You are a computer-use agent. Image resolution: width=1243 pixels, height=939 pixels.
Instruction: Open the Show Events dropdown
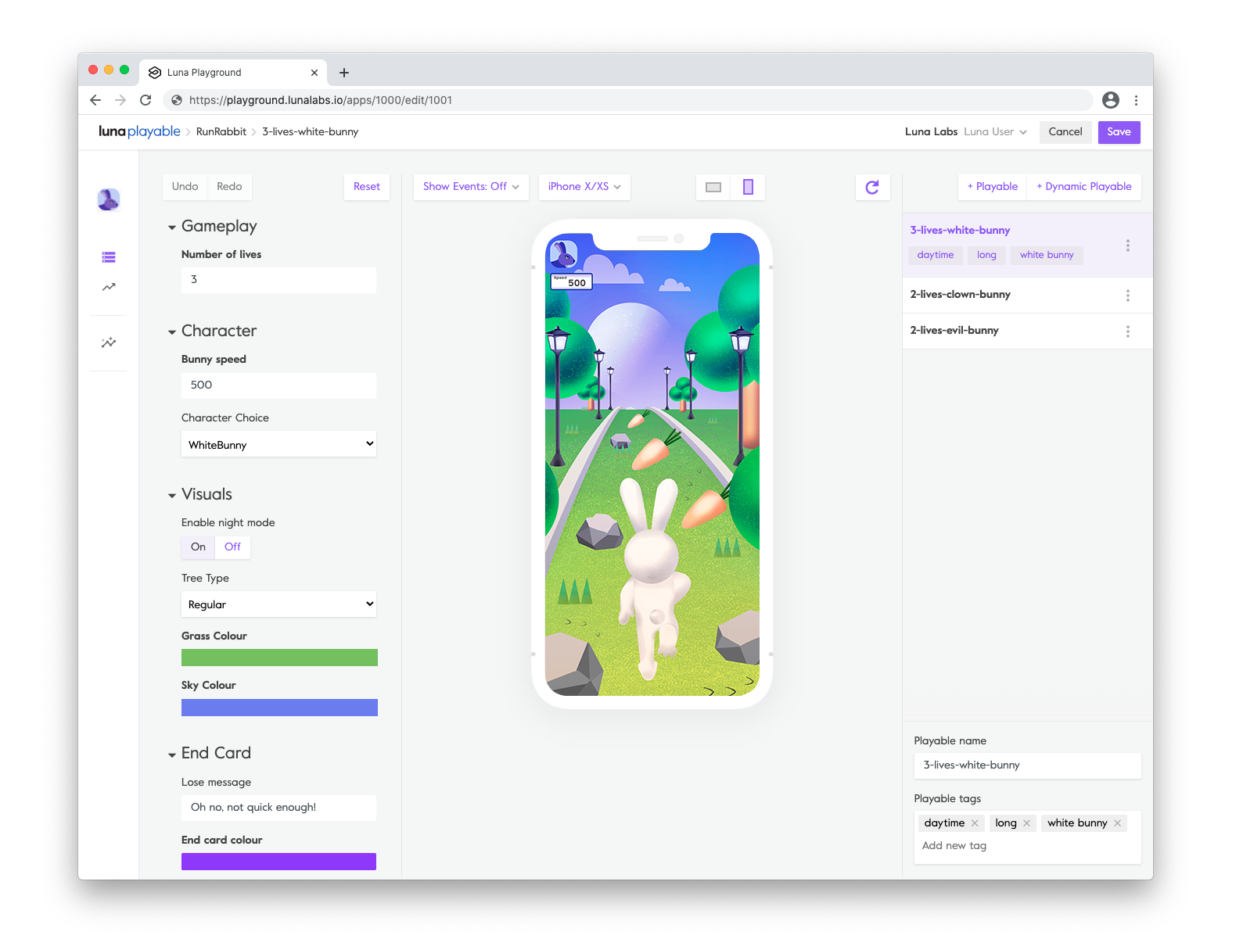coord(470,187)
